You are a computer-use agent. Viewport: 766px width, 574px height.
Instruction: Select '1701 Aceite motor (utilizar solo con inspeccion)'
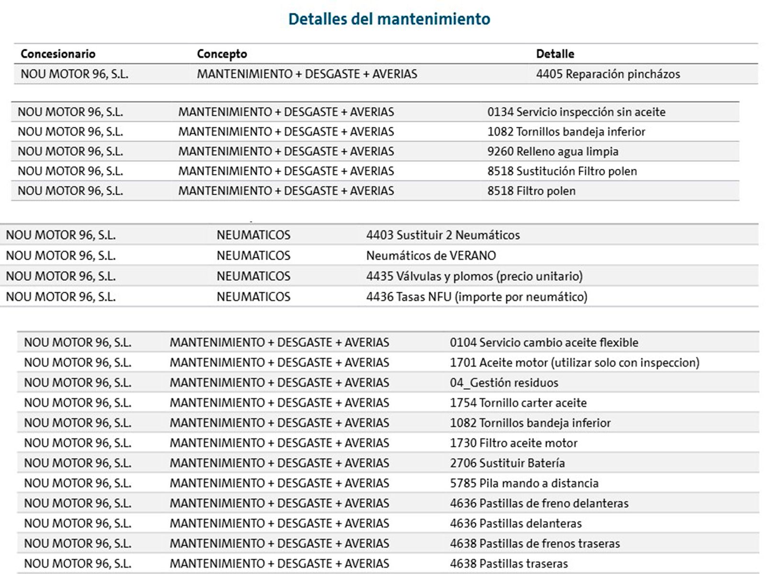click(x=574, y=363)
